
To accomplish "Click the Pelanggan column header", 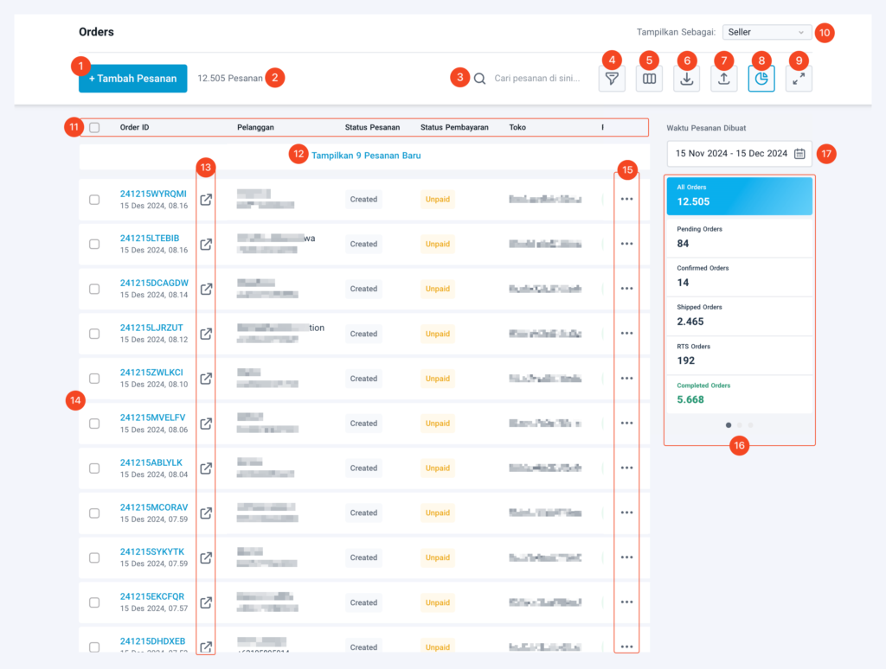I will pyautogui.click(x=255, y=128).
